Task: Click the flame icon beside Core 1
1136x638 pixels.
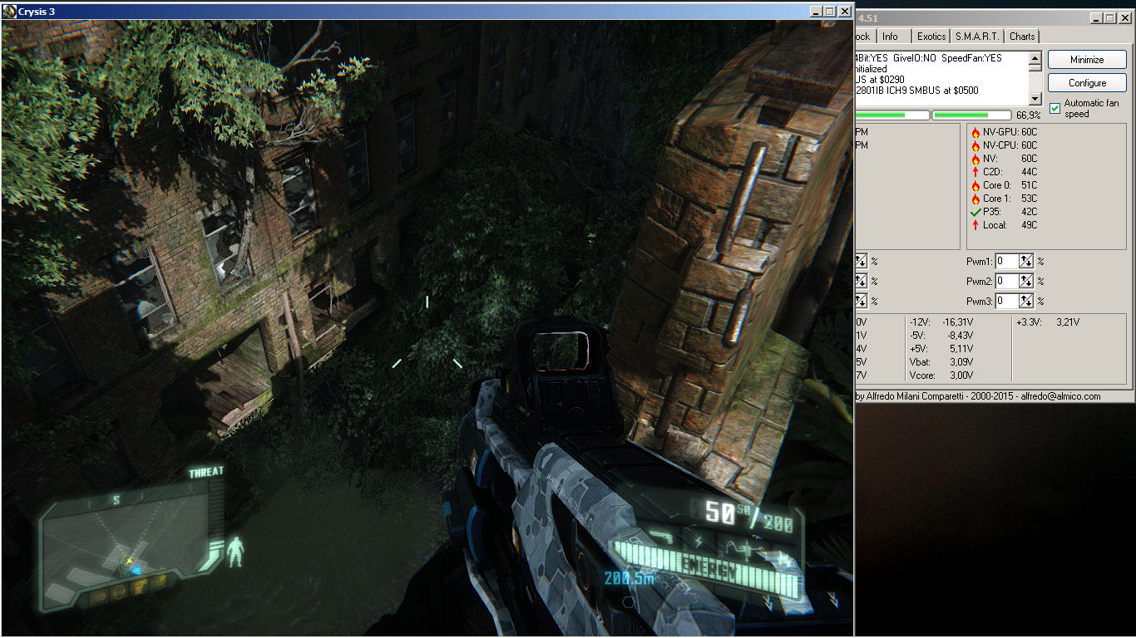Action: [975, 199]
